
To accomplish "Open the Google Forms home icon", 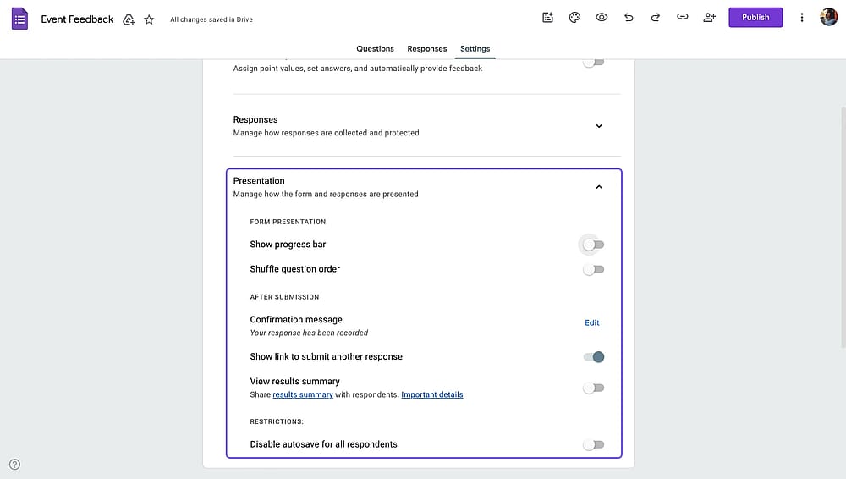I will [20, 19].
